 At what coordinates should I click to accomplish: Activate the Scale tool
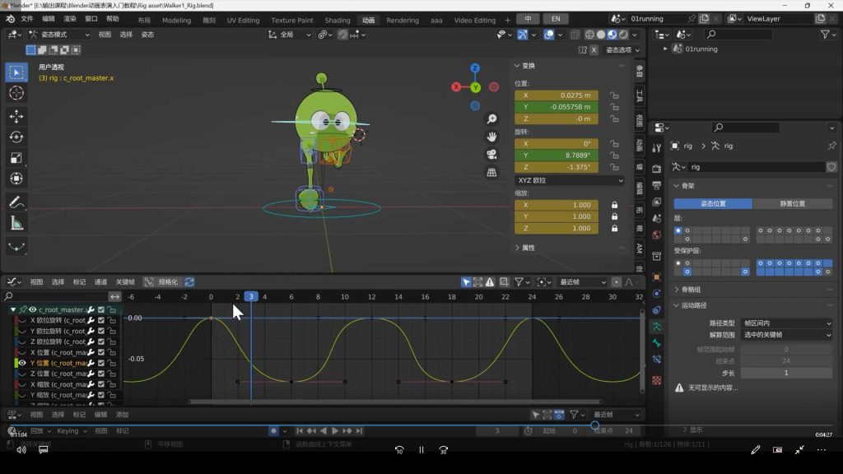[16, 158]
